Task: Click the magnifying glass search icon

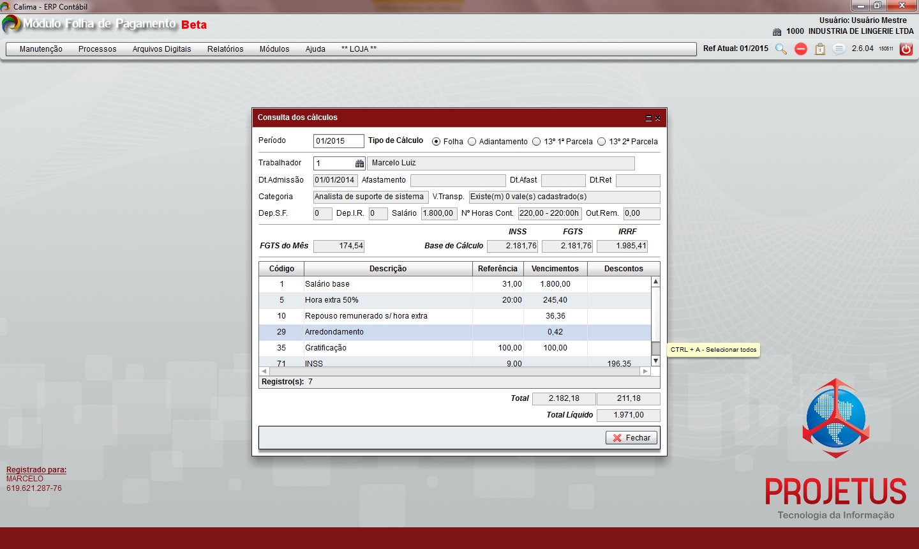Action: (781, 49)
